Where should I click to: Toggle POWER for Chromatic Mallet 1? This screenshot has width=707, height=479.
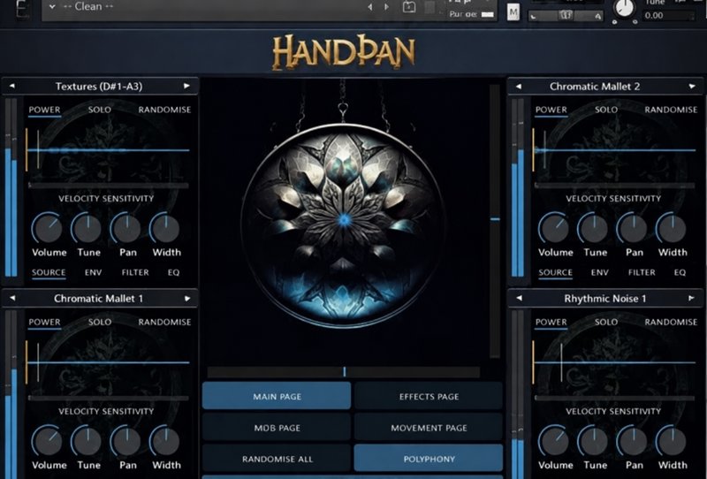tap(44, 322)
